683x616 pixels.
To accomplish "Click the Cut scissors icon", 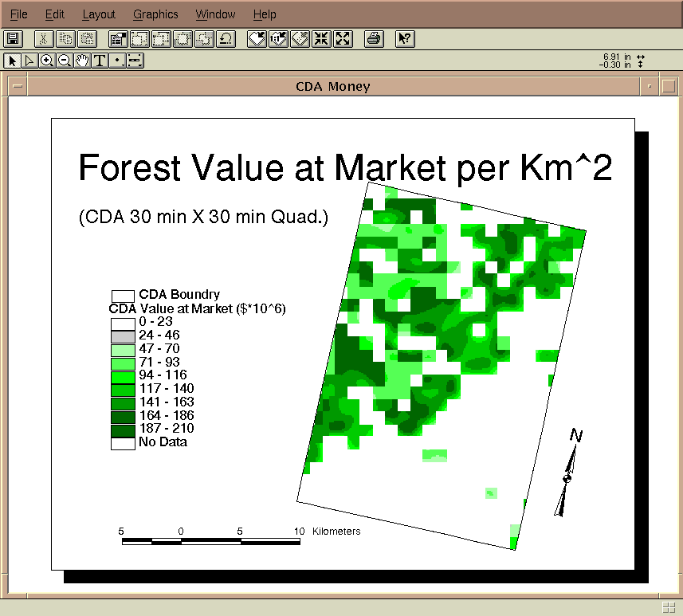I will 44,38.
